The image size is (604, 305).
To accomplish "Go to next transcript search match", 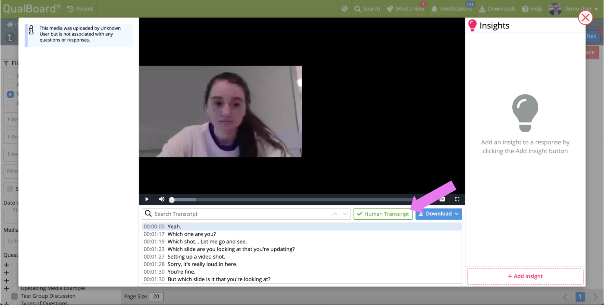I will [x=345, y=214].
